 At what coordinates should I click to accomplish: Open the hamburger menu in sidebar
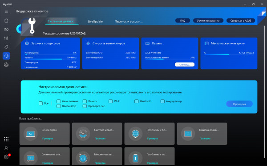[6, 12]
